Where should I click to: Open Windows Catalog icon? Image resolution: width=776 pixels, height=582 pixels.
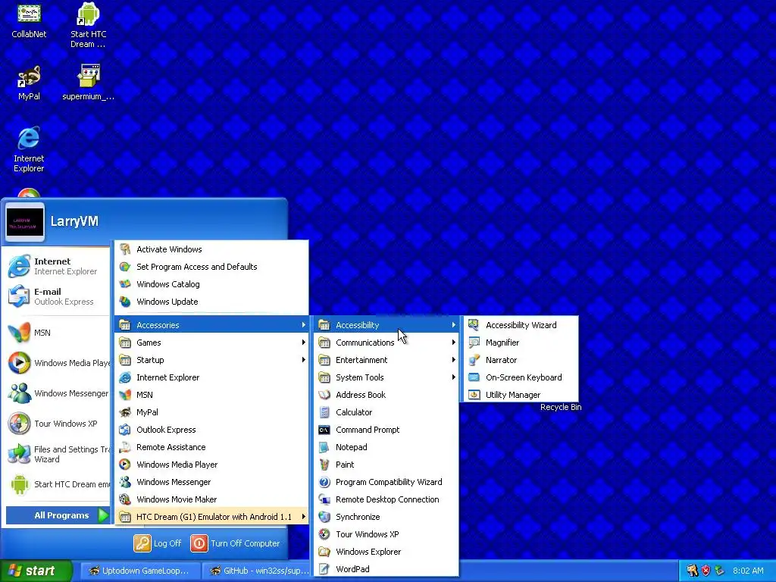[125, 284]
